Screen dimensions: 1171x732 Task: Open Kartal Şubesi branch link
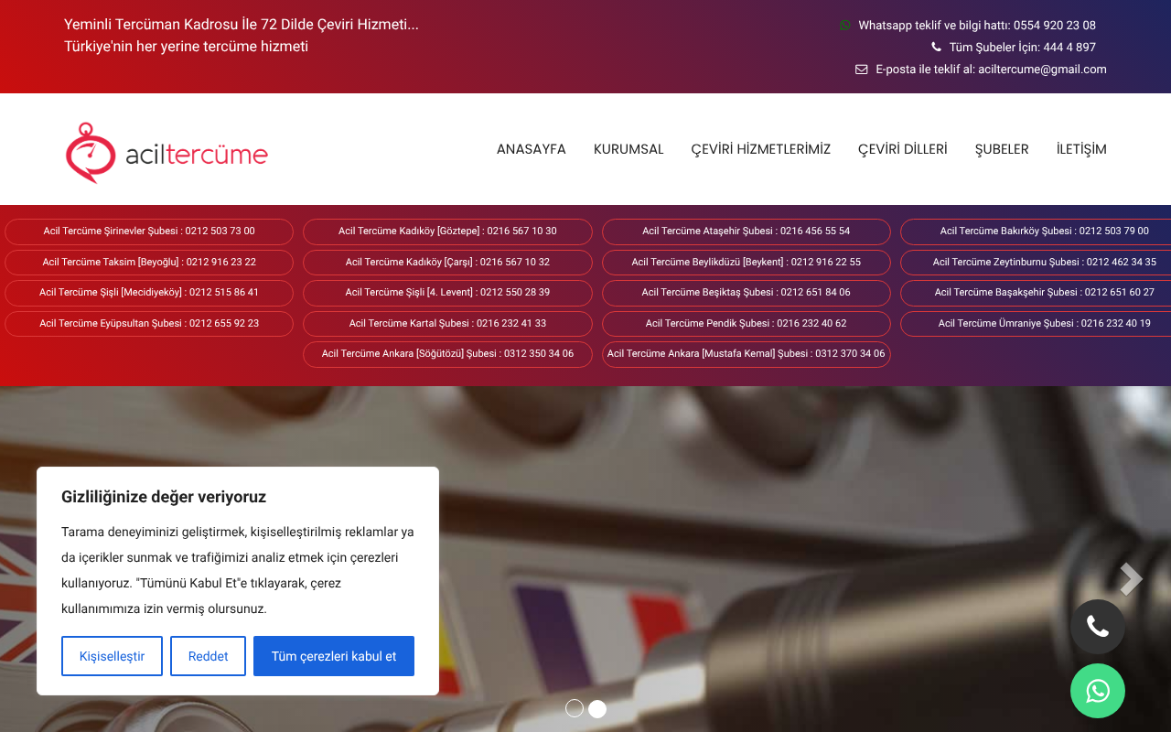click(x=447, y=324)
